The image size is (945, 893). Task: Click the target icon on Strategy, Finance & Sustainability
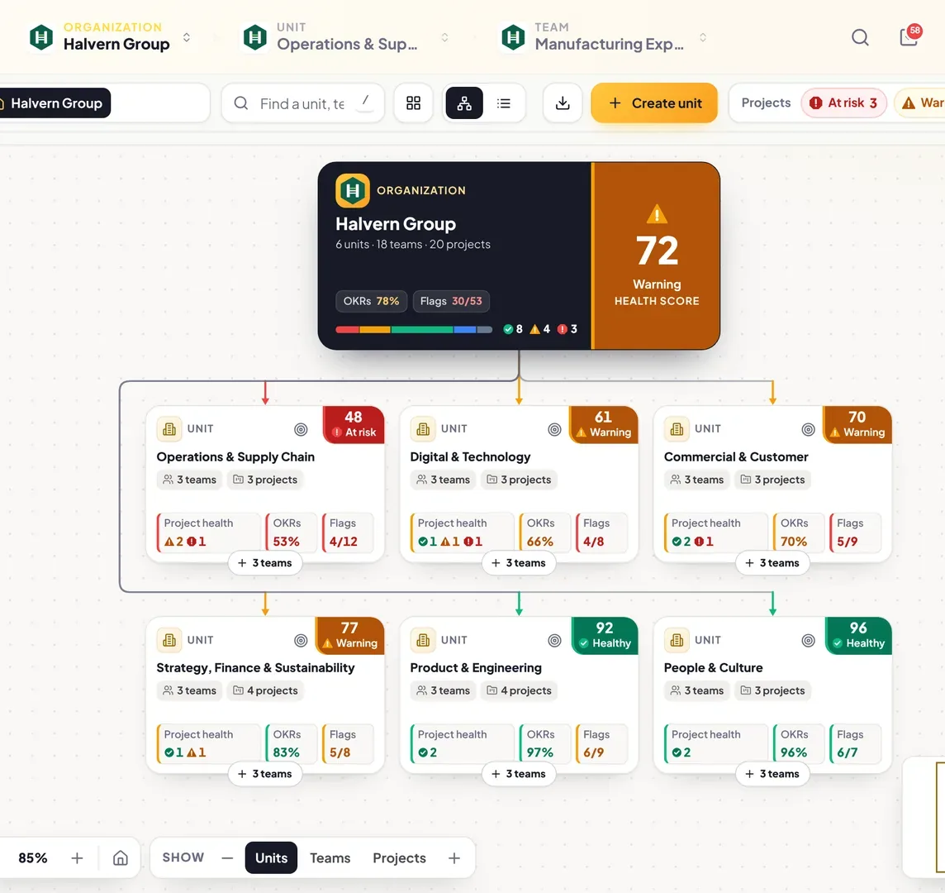301,641
